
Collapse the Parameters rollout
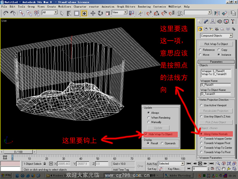coord(216,62)
